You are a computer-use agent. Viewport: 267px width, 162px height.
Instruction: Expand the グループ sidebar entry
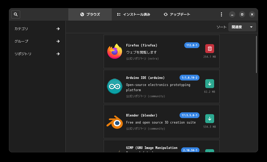click(37, 41)
